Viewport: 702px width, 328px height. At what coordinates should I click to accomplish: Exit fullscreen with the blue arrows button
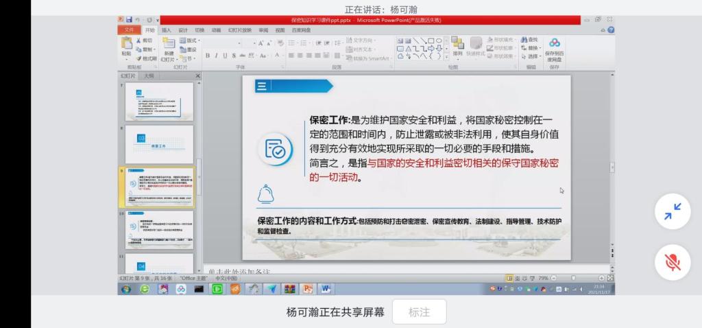pyautogui.click(x=673, y=213)
